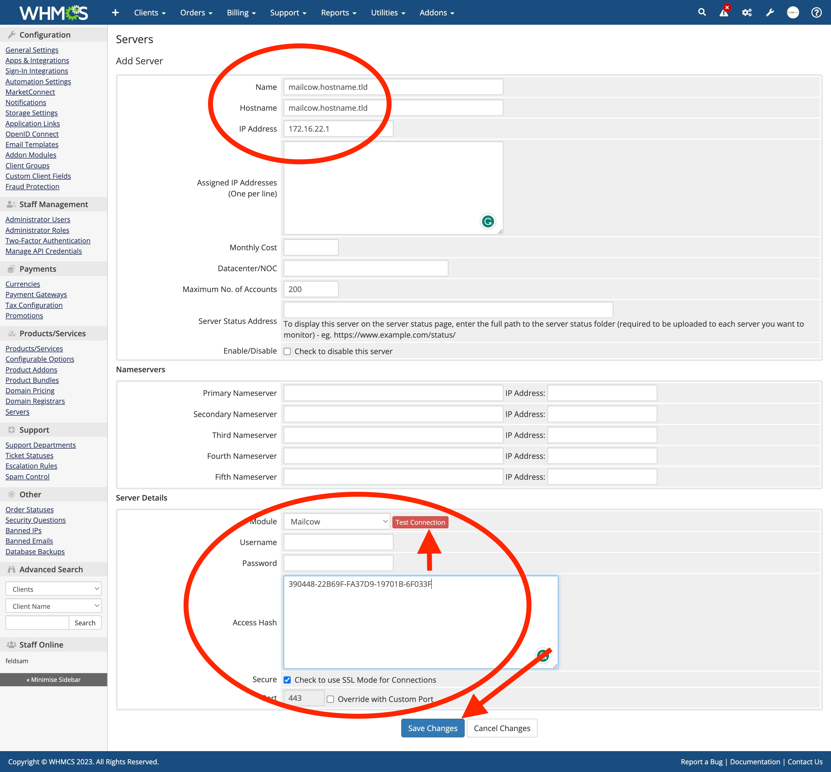Open Email Templates link

point(32,144)
